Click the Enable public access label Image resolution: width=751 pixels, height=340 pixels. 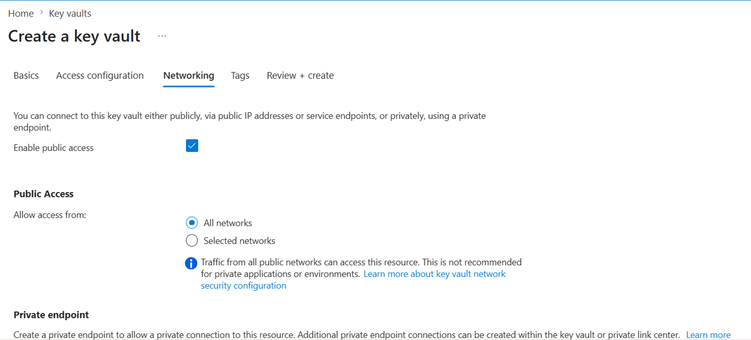coord(54,148)
